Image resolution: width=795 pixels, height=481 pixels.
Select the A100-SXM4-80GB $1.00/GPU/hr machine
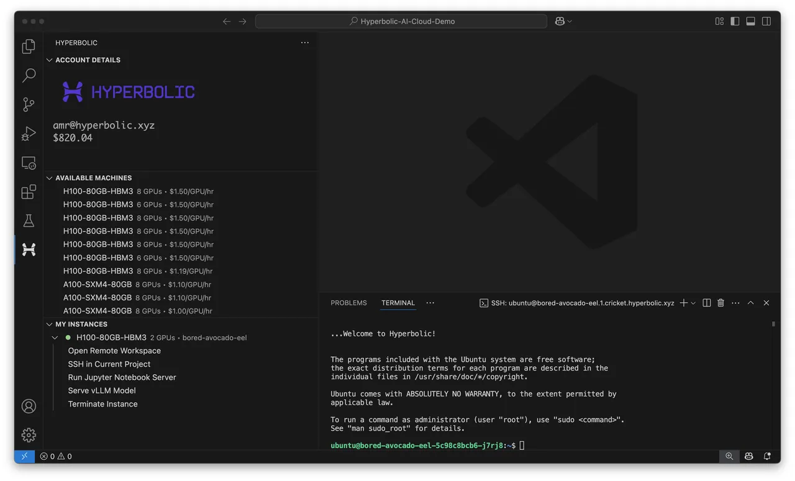180,311
